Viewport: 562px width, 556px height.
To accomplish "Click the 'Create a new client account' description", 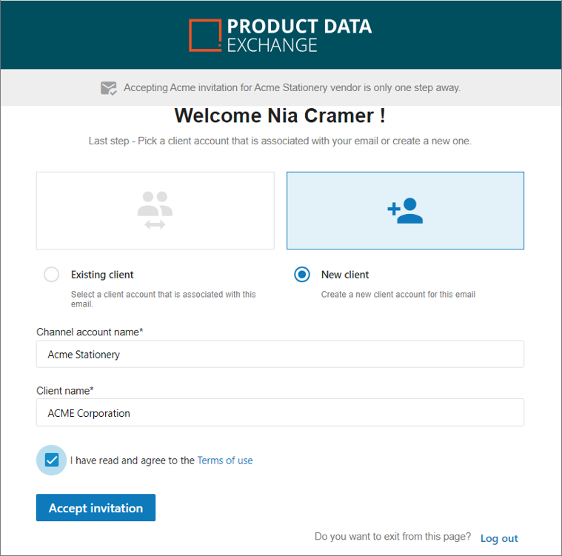I will coord(398,295).
